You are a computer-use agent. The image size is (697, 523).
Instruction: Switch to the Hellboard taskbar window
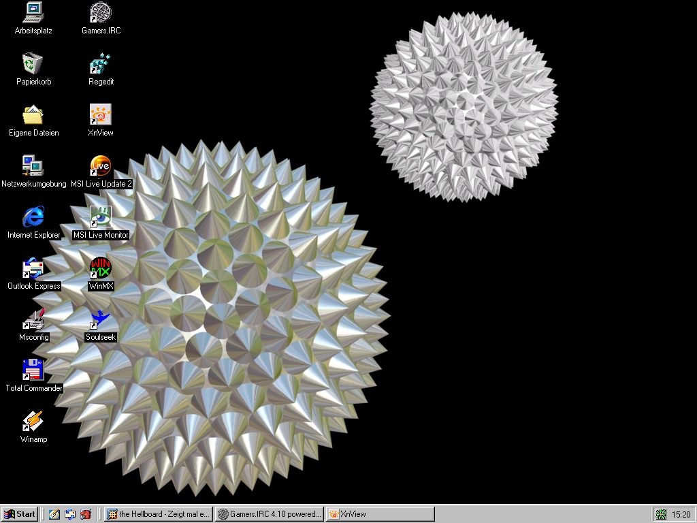(158, 514)
